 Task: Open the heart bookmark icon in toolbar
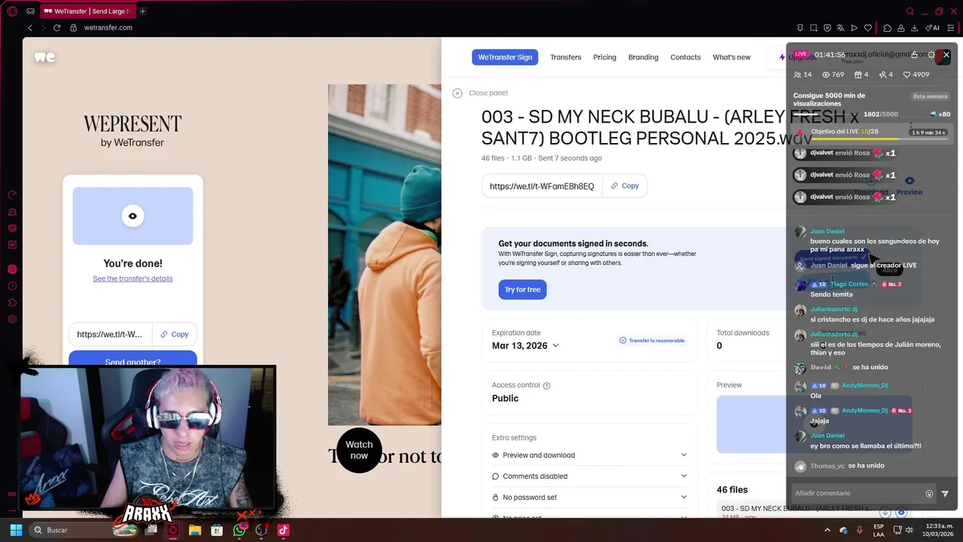[x=867, y=28]
